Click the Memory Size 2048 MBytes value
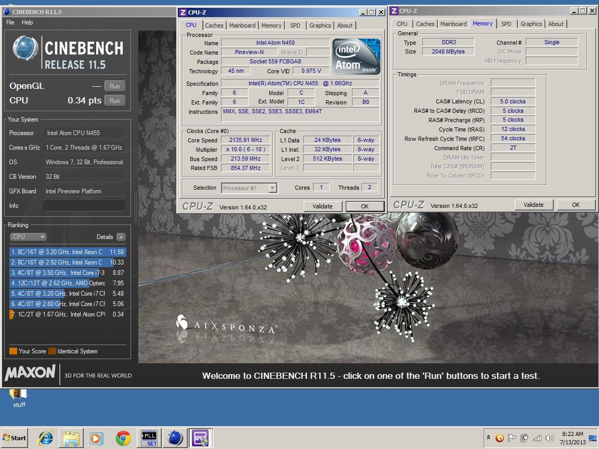The image size is (599, 449). (448, 51)
